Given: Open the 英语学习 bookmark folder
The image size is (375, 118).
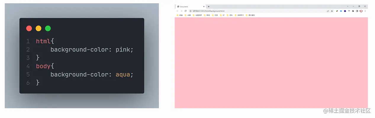Looking at the screenshot, I should tap(239, 15).
